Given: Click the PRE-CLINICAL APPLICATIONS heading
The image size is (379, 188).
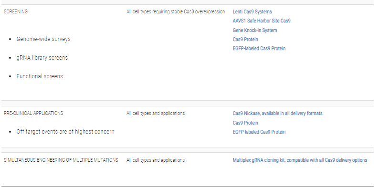Looking at the screenshot, I should coord(33,114).
